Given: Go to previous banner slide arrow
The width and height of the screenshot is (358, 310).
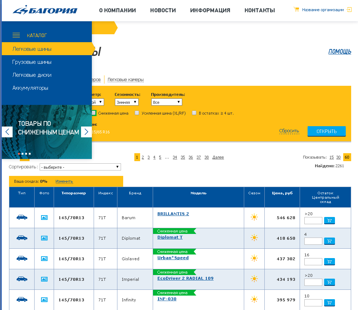Looking at the screenshot, I should pos(7,132).
